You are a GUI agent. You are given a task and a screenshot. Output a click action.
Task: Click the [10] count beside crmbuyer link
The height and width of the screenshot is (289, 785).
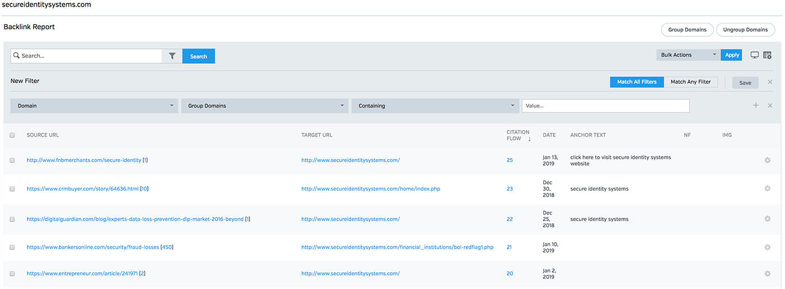pyautogui.click(x=145, y=189)
